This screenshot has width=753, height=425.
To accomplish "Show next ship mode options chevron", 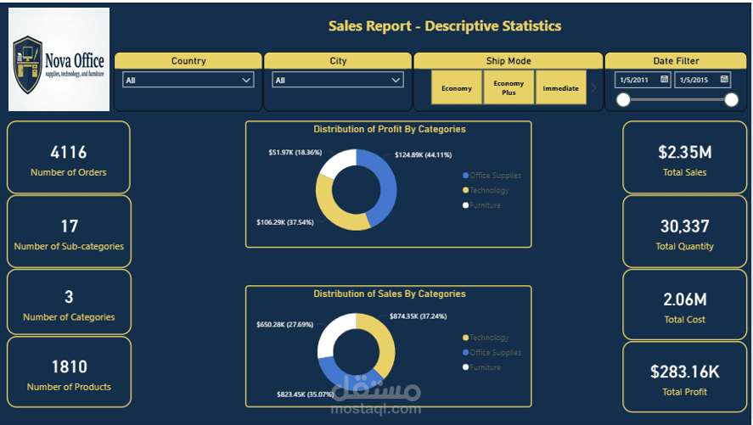I will click(x=594, y=87).
